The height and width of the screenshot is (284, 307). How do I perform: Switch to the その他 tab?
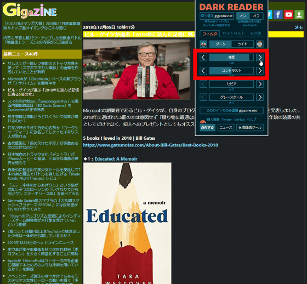[x=255, y=33]
